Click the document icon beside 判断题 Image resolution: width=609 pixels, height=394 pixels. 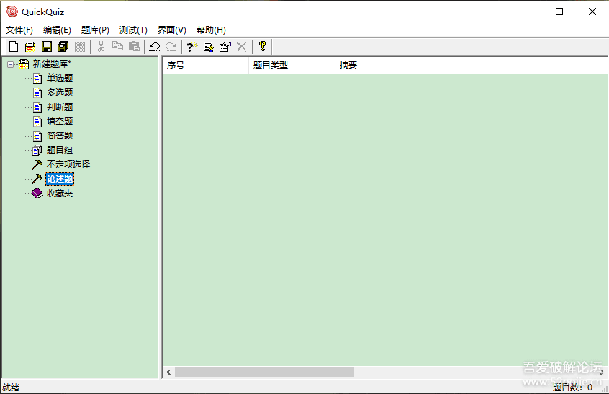pos(37,107)
